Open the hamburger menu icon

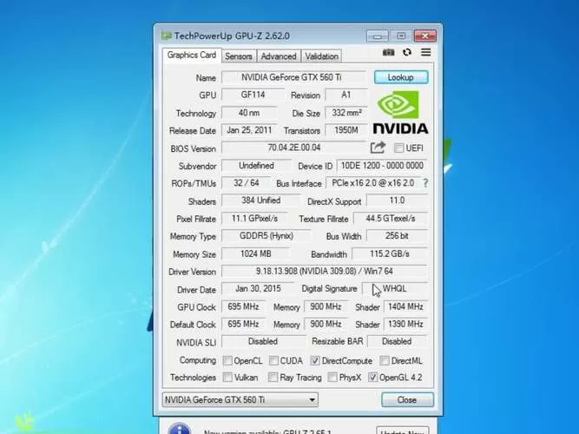[x=425, y=52]
